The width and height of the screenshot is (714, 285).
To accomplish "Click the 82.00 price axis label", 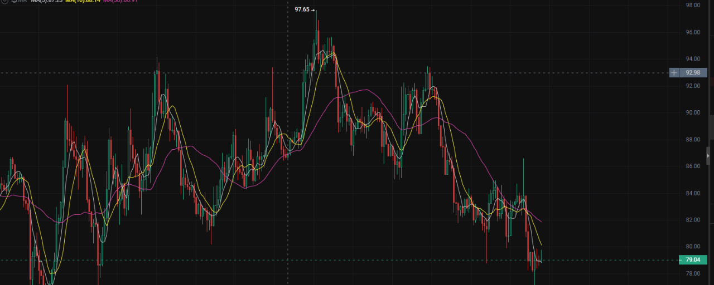I will tap(693, 220).
